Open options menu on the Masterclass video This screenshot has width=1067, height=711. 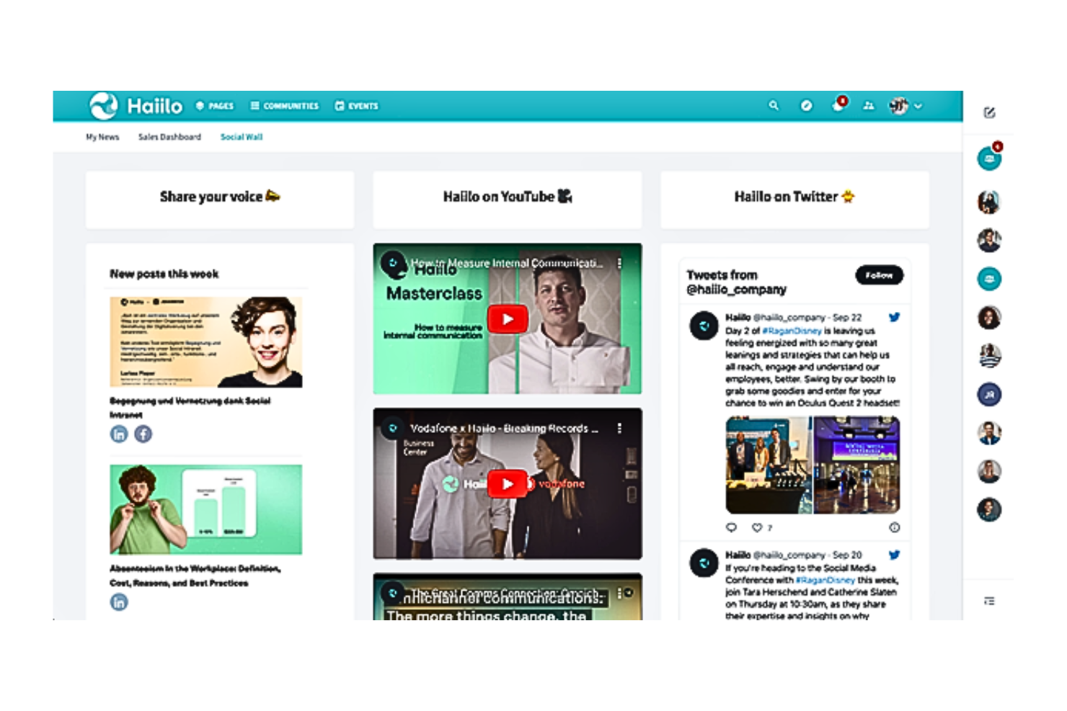click(x=619, y=264)
